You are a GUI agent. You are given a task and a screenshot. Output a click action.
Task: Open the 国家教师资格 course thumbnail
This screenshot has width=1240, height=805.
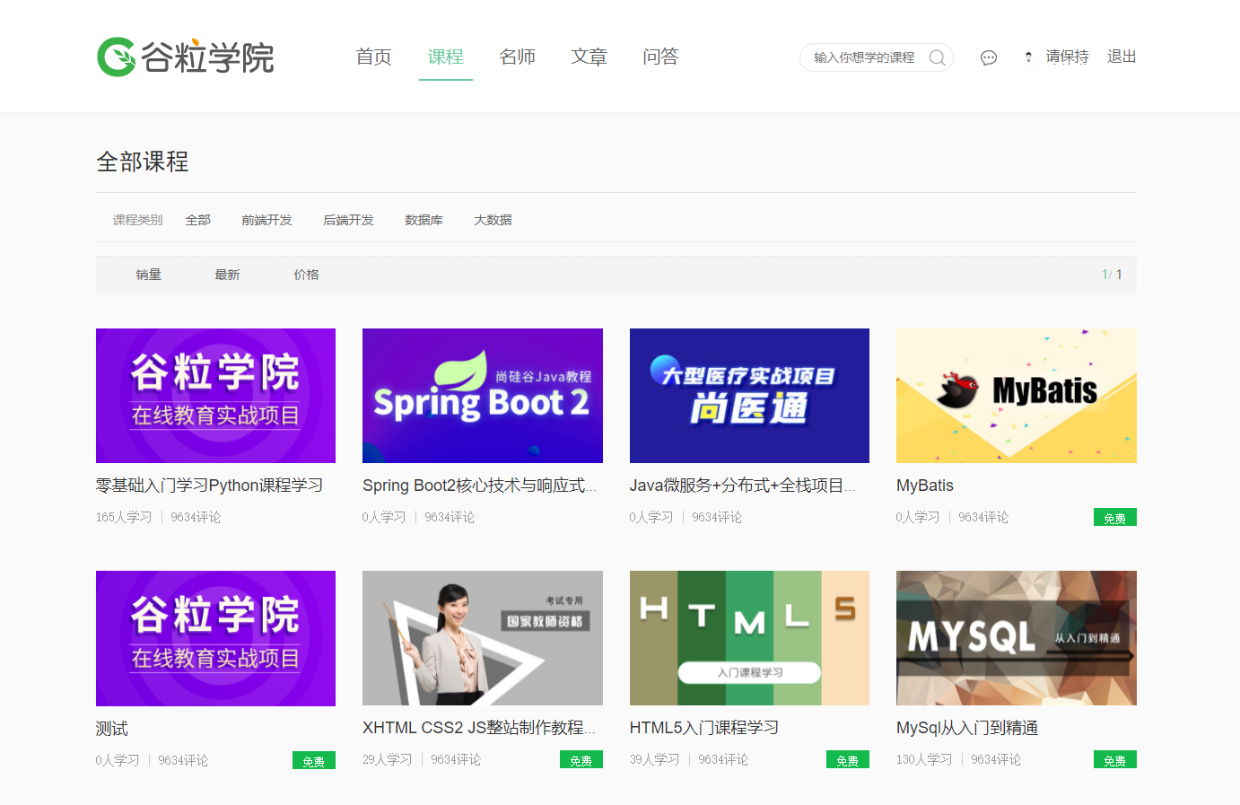pos(483,638)
